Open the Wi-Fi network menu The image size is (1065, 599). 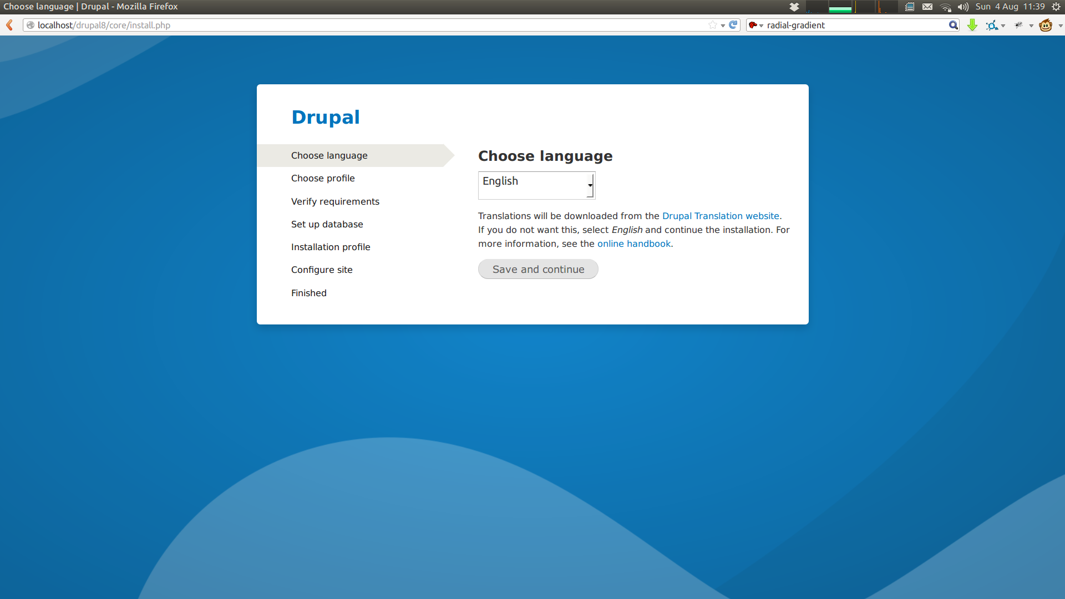coord(946,7)
